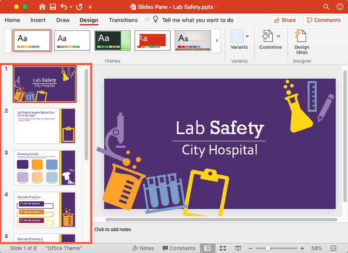348x253 pixels.
Task: Open Design Ideas
Action: [x=301, y=41]
